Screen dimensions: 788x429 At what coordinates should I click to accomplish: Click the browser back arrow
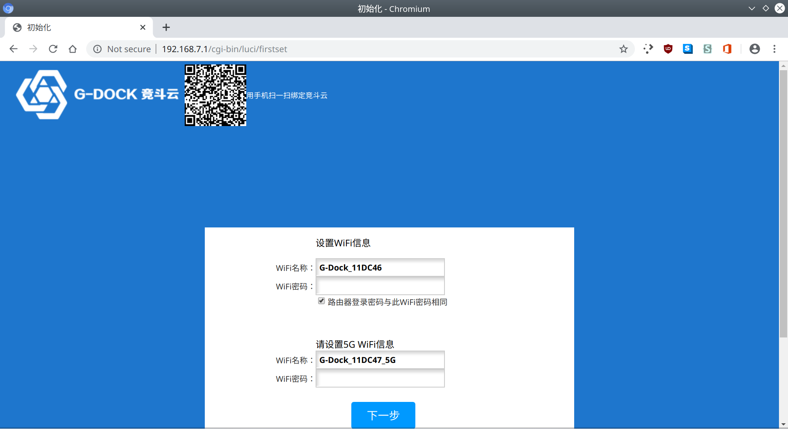pyautogui.click(x=14, y=49)
